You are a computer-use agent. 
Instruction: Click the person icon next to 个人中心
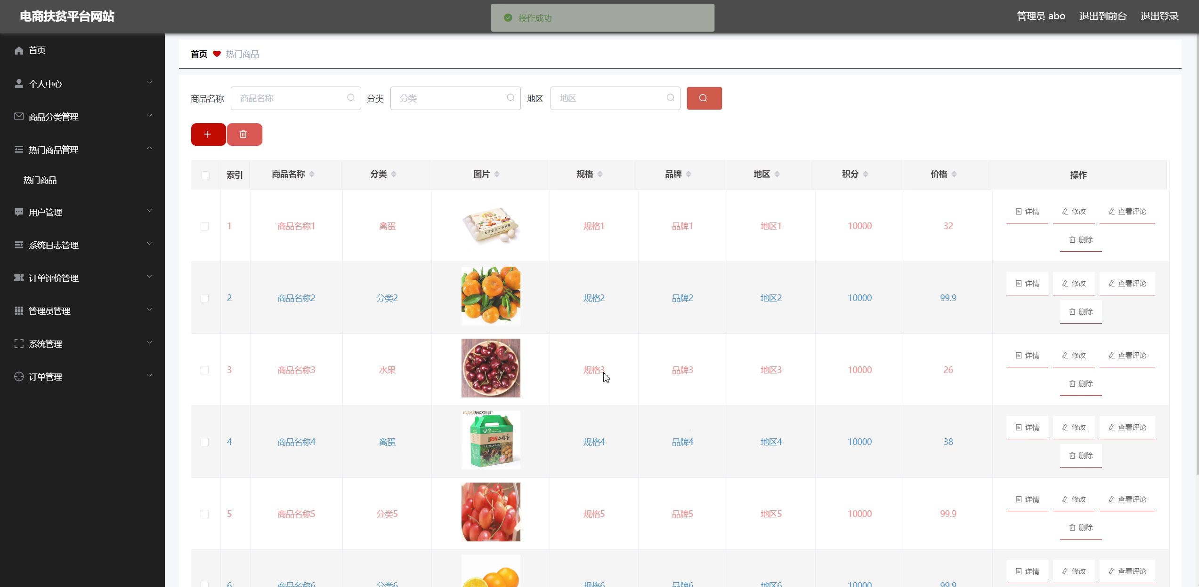[x=19, y=84]
